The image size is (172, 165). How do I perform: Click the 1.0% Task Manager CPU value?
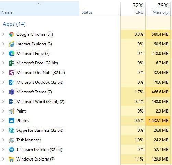point(139,140)
